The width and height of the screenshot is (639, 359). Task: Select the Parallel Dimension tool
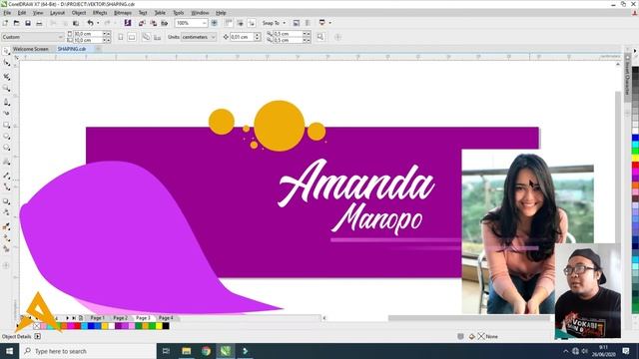7,176
